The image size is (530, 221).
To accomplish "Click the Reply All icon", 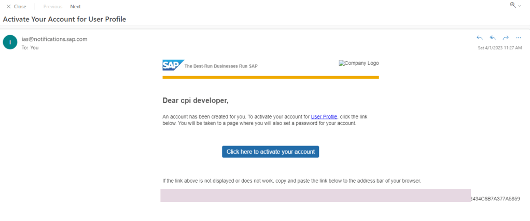I will (492, 38).
